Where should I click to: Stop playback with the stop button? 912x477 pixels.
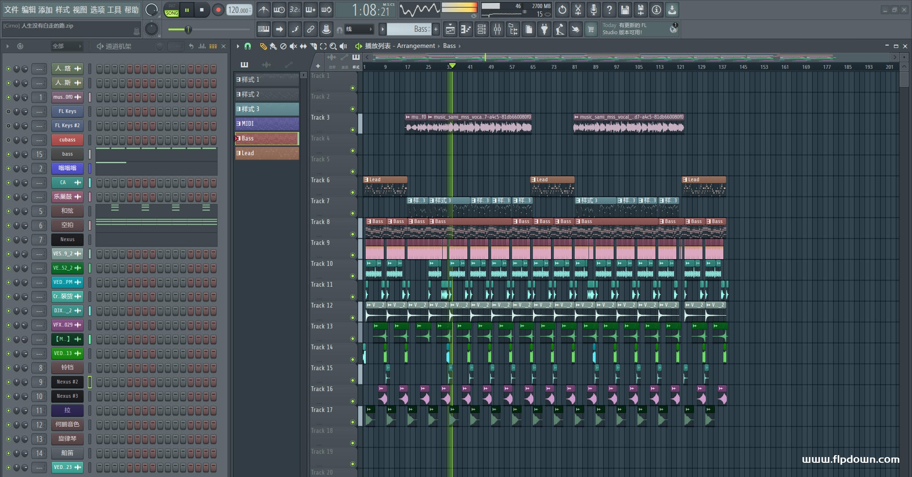tap(202, 9)
